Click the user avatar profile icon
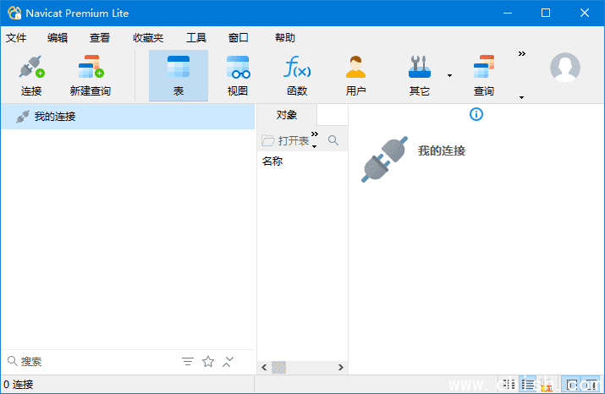Viewport: 605px width, 394px height. click(x=564, y=68)
